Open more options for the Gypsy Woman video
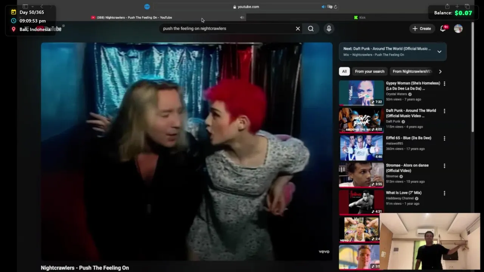Viewport: 484px width, 272px height. tap(444, 83)
